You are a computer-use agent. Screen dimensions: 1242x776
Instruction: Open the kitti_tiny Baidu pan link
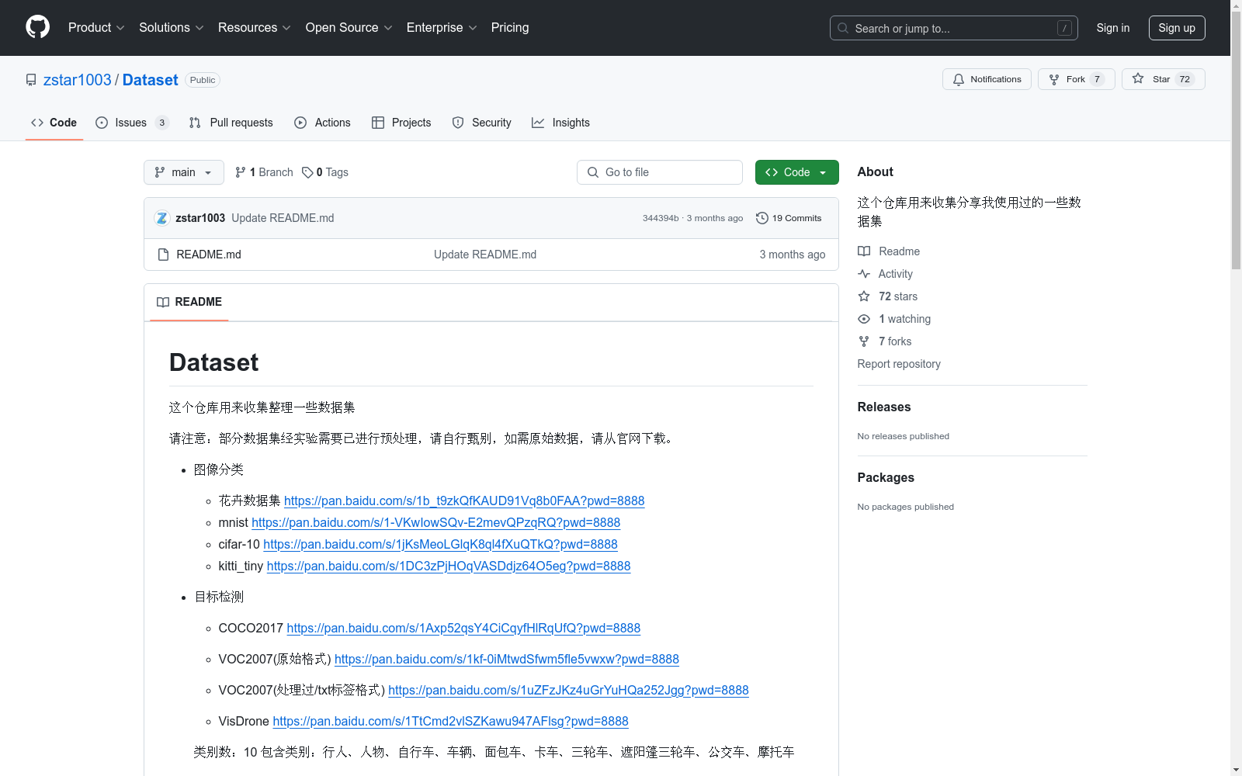tap(449, 566)
